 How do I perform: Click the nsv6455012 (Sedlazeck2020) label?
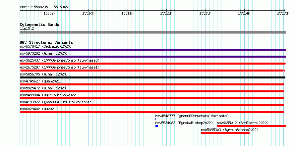point(243,123)
